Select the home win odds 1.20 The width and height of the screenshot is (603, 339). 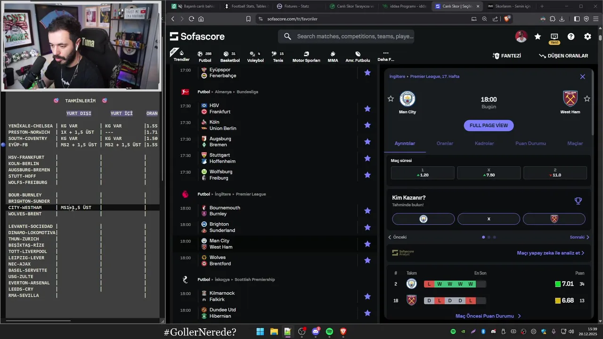423,172
